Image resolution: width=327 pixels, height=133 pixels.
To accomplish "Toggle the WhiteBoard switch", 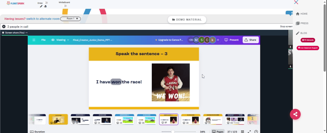I will pyautogui.click(x=65, y=6).
